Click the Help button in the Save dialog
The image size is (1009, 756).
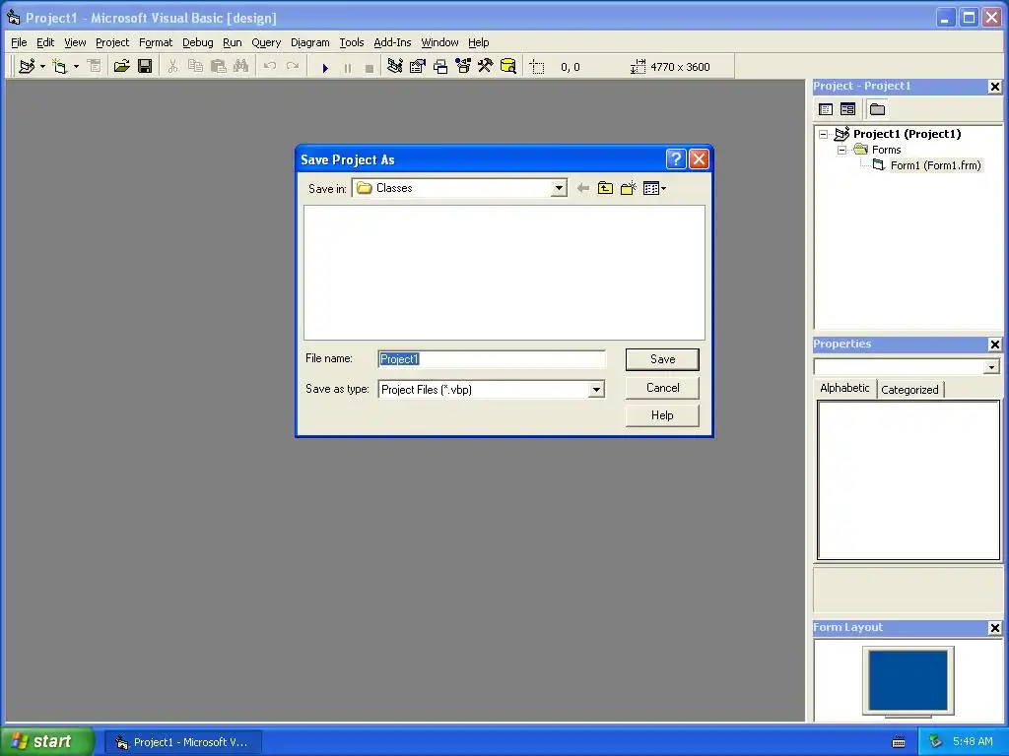662,415
